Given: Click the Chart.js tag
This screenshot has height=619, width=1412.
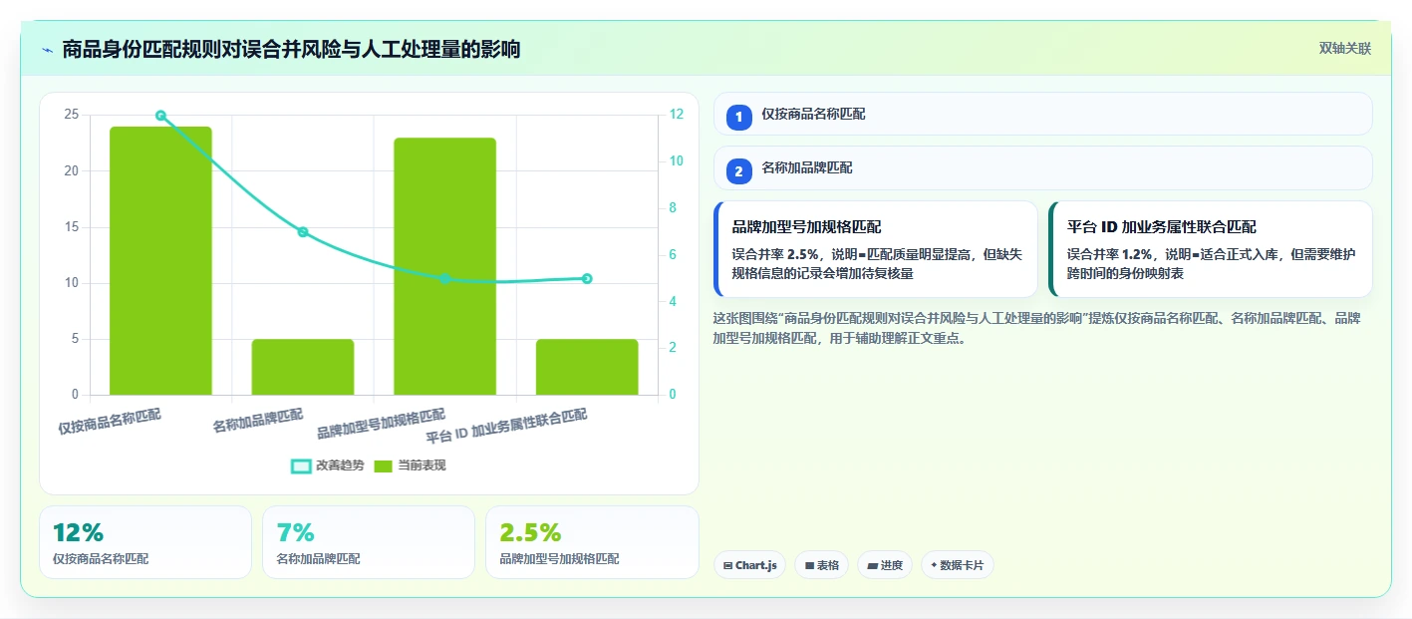Looking at the screenshot, I should click(x=749, y=565).
